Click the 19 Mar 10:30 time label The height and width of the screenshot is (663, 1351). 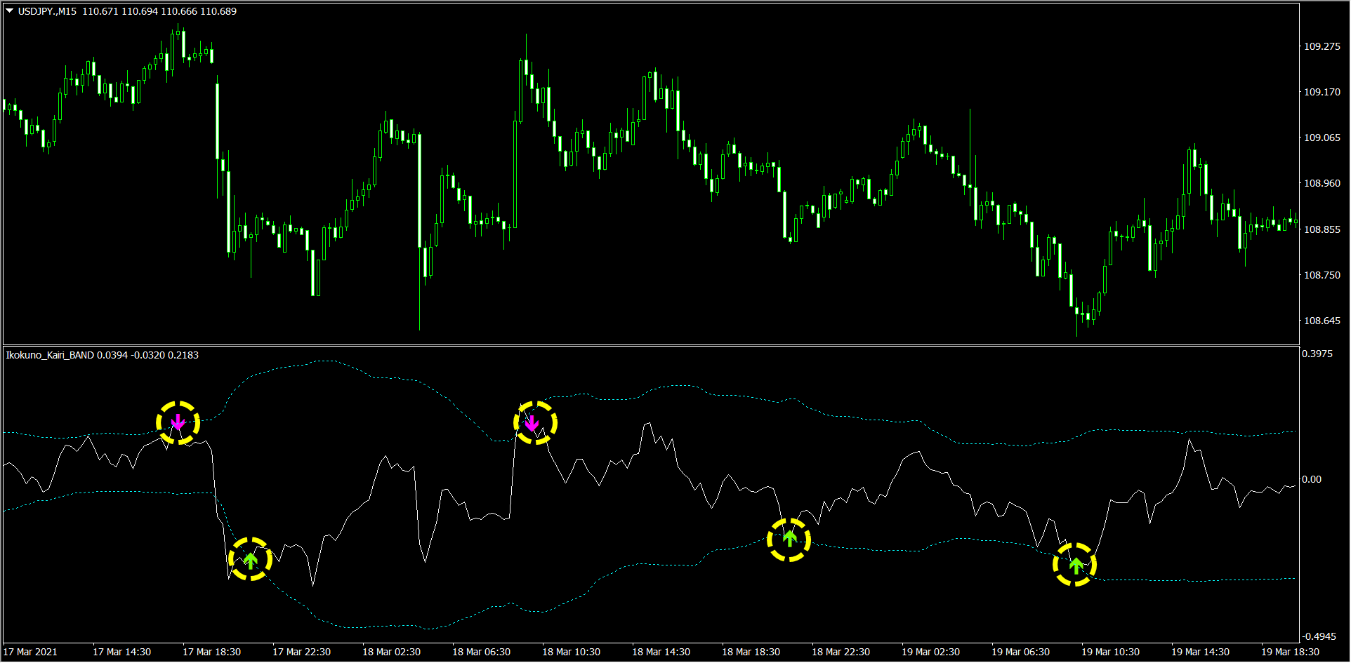point(1110,652)
